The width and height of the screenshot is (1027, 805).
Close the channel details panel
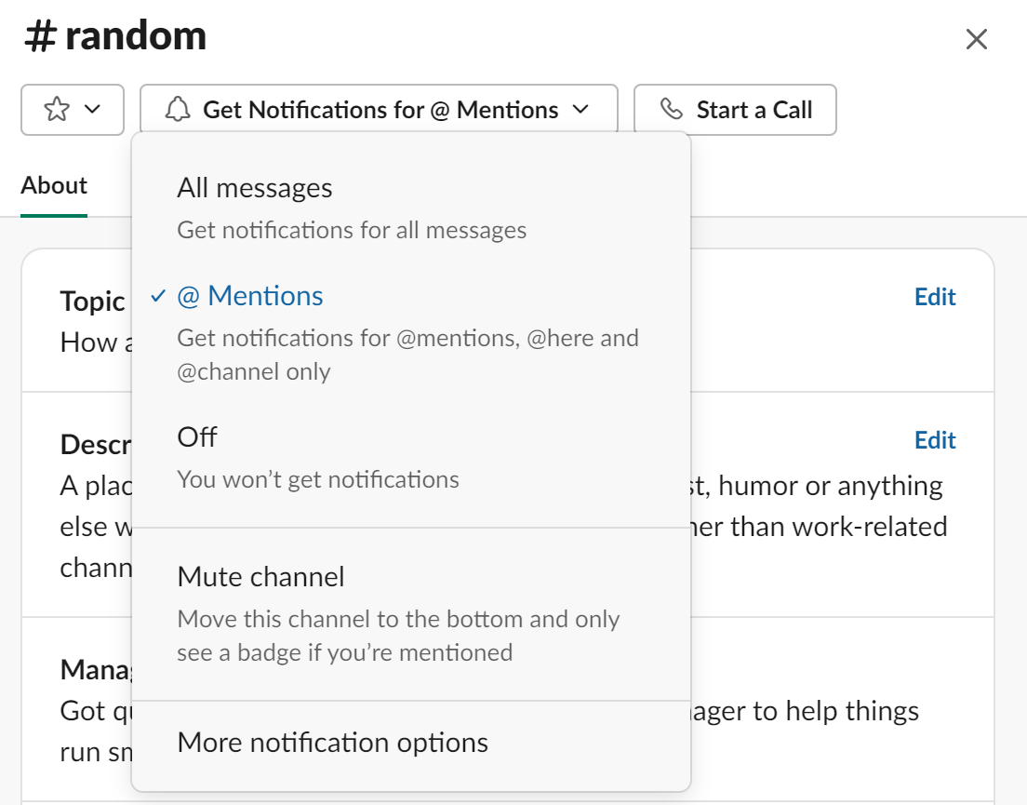976,39
